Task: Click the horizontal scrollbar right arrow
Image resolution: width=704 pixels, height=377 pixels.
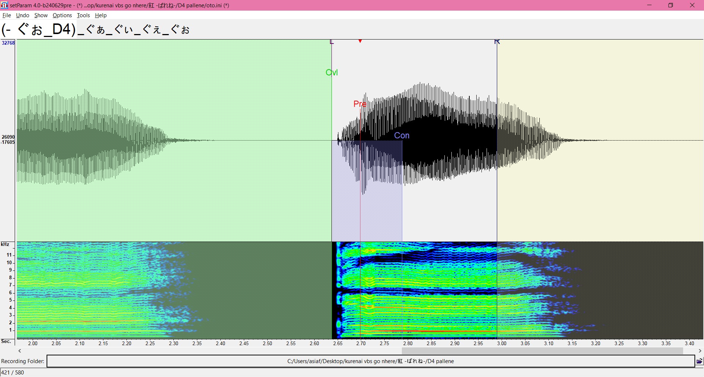Action: coord(700,351)
